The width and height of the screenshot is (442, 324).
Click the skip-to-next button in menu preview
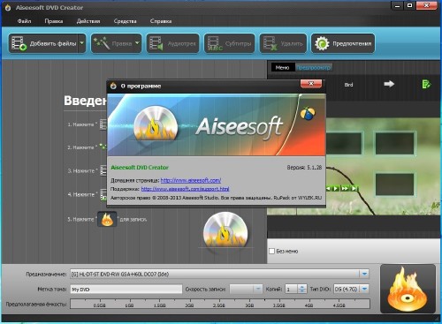[x=354, y=188]
